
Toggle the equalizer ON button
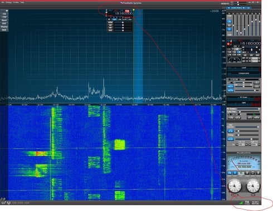tap(230, 22)
